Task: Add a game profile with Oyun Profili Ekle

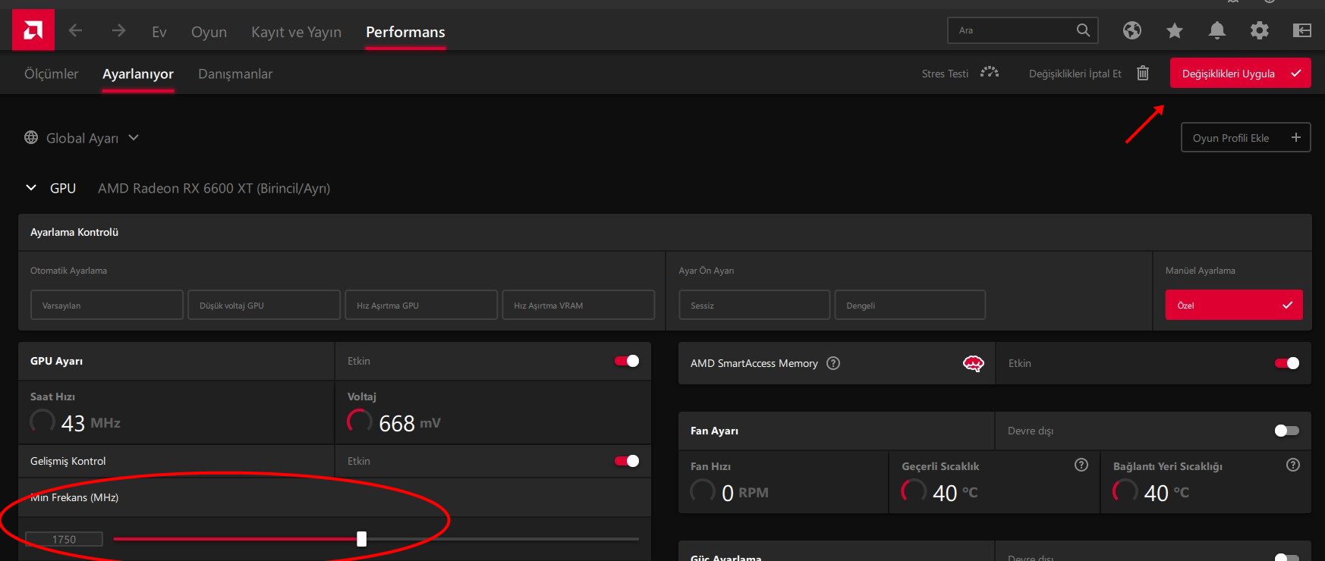Action: click(1245, 137)
